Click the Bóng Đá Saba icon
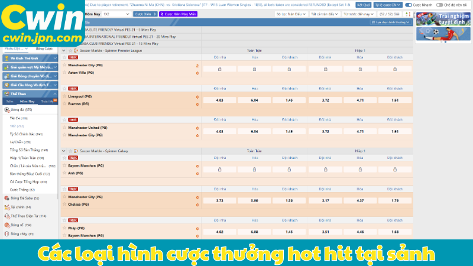473x266 pixels. coord(7,198)
